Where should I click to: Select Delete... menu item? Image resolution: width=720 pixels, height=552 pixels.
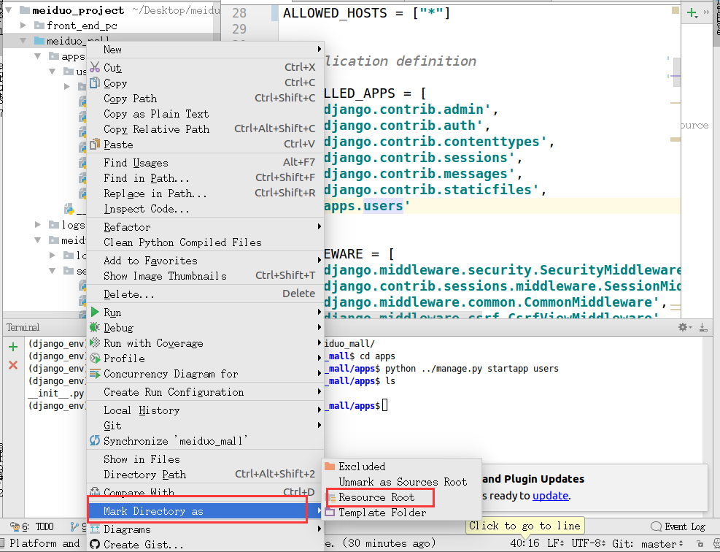pos(205,294)
